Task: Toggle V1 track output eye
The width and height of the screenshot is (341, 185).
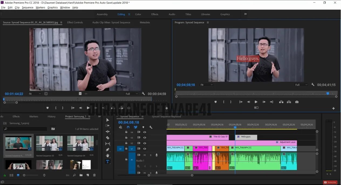Action: pos(145,149)
